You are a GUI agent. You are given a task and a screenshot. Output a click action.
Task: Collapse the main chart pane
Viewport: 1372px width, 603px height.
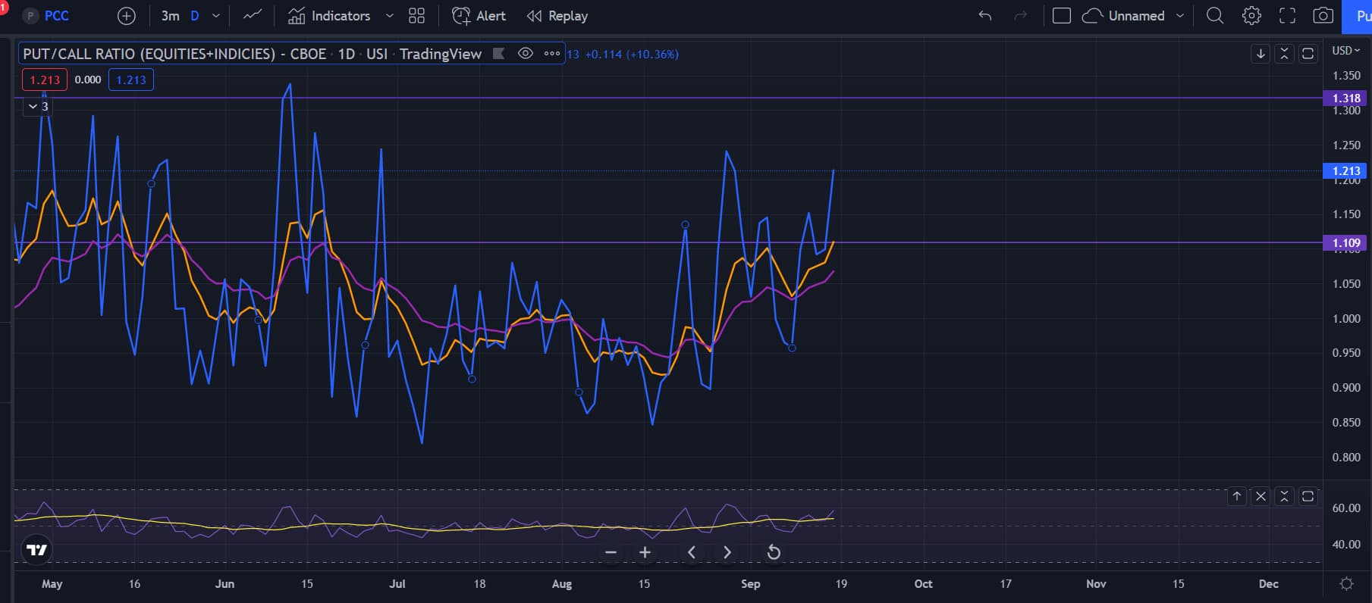(x=1284, y=54)
